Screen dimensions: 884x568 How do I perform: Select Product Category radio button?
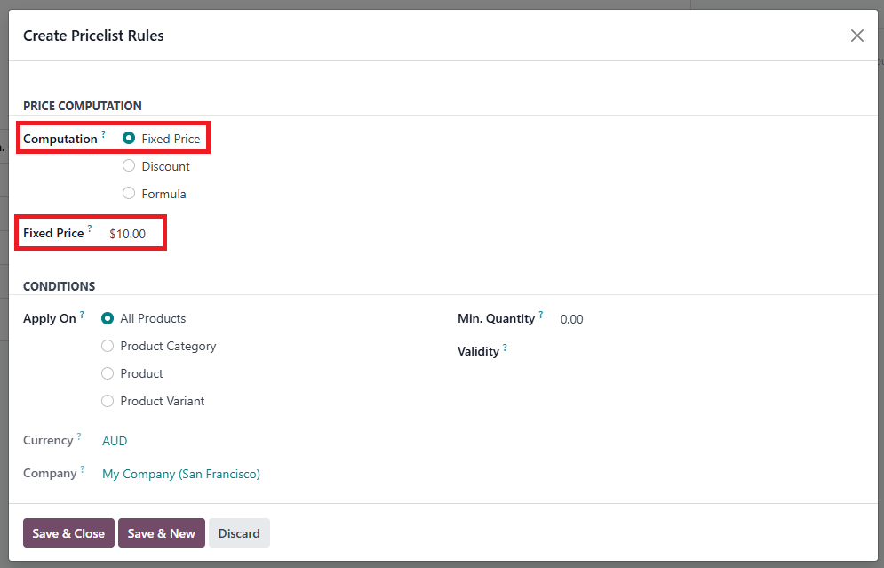(108, 346)
